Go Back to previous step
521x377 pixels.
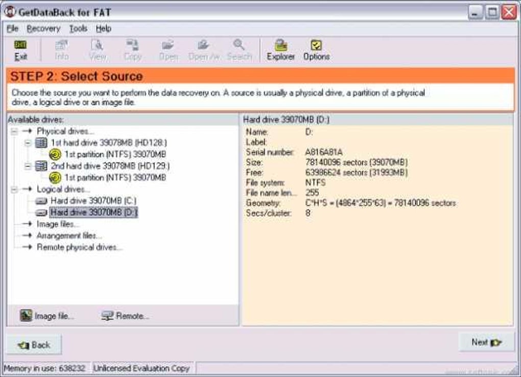(34, 345)
